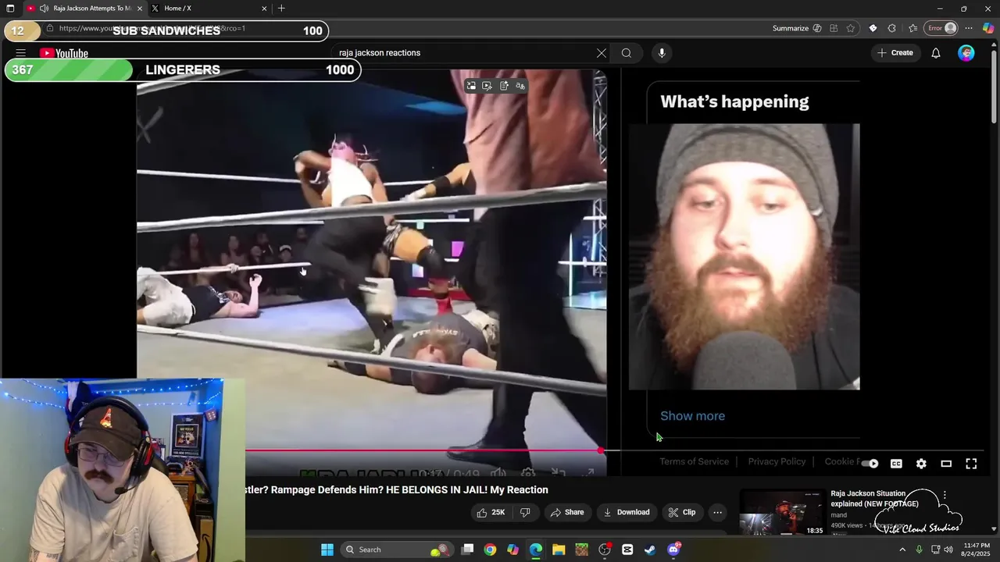This screenshot has width=1000, height=562.
Task: Download the video
Action: point(626,512)
